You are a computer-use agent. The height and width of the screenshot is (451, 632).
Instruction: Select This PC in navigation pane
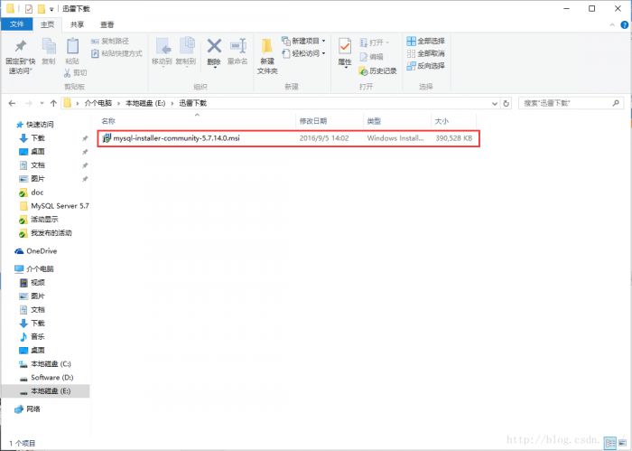[40, 269]
